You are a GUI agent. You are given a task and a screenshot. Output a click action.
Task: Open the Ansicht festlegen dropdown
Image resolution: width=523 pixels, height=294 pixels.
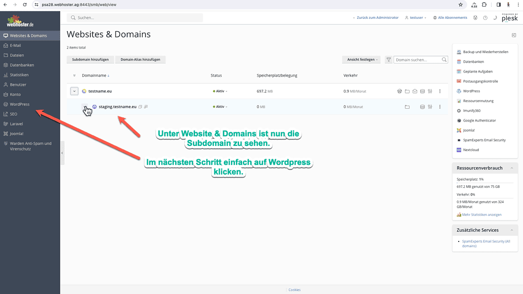[x=363, y=60]
